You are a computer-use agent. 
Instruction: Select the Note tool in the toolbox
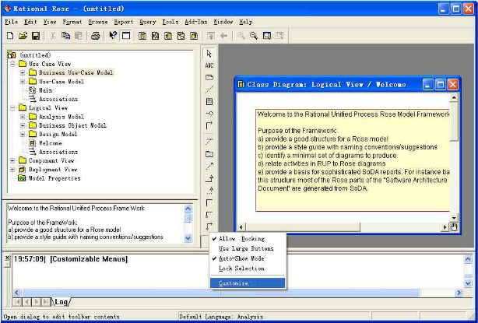coord(209,77)
